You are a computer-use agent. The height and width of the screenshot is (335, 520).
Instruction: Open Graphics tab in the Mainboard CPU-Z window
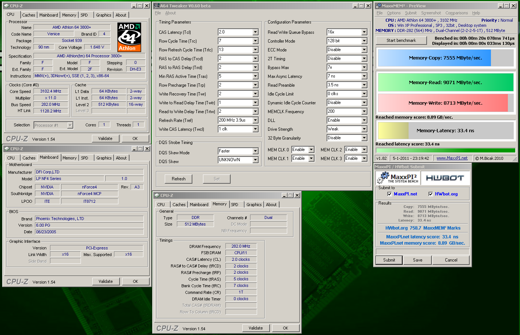pyautogui.click(x=104, y=158)
